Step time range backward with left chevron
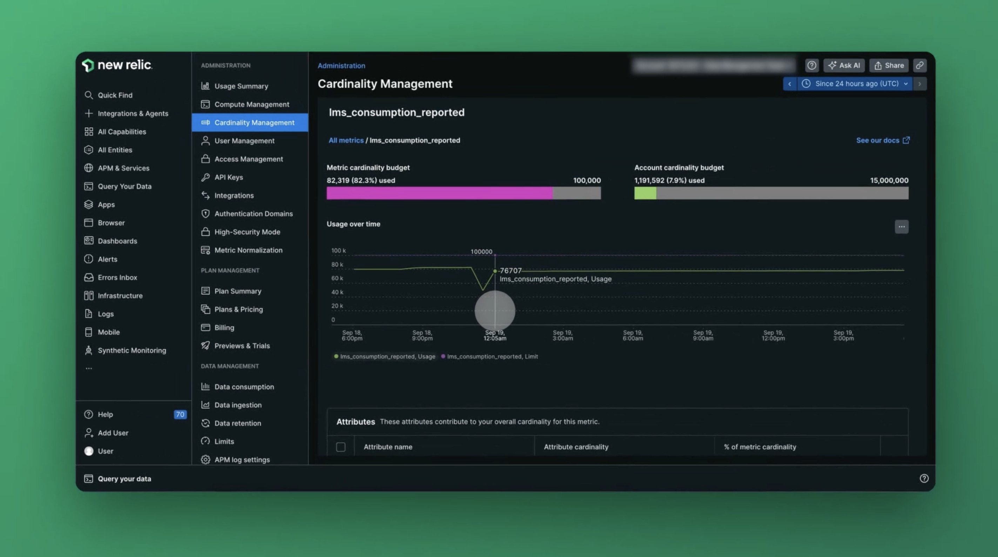The height and width of the screenshot is (557, 998). coord(790,84)
